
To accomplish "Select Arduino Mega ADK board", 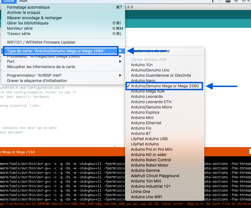I will tap(165, 91).
